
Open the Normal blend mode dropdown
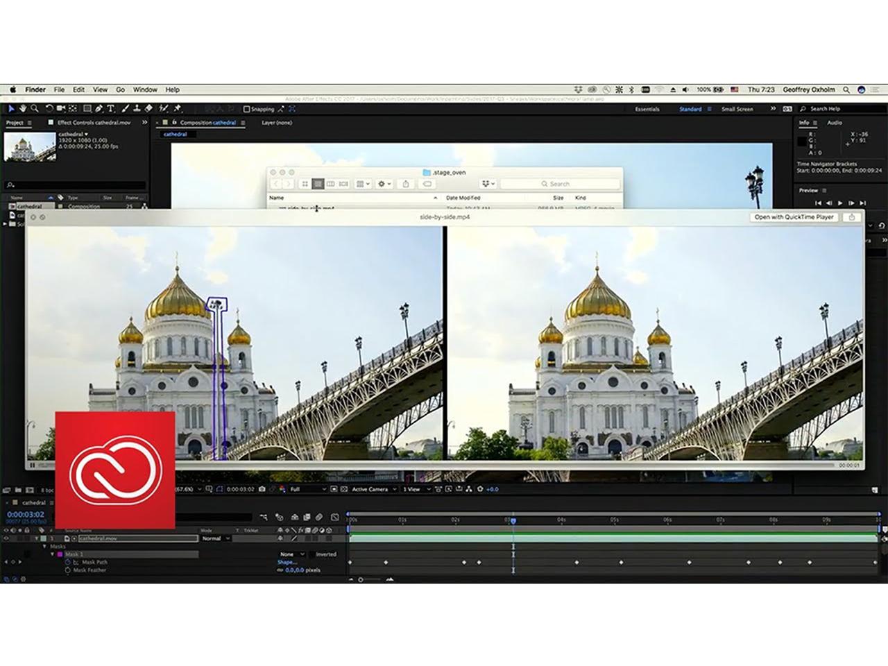(215, 538)
